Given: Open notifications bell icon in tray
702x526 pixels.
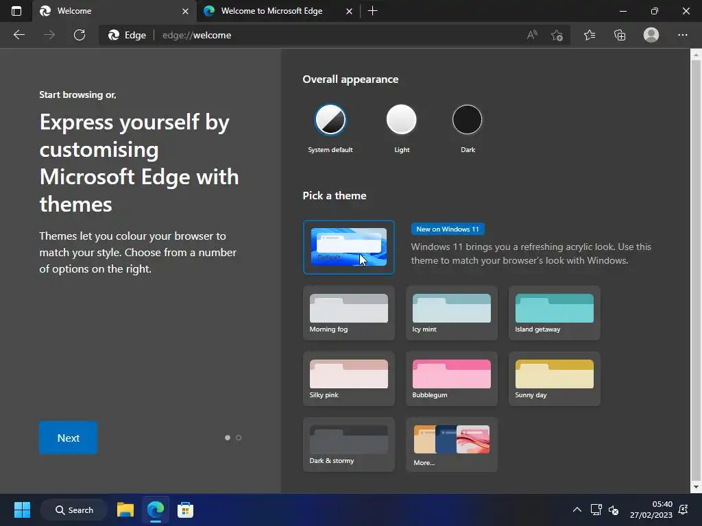Looking at the screenshot, I should pos(683,510).
